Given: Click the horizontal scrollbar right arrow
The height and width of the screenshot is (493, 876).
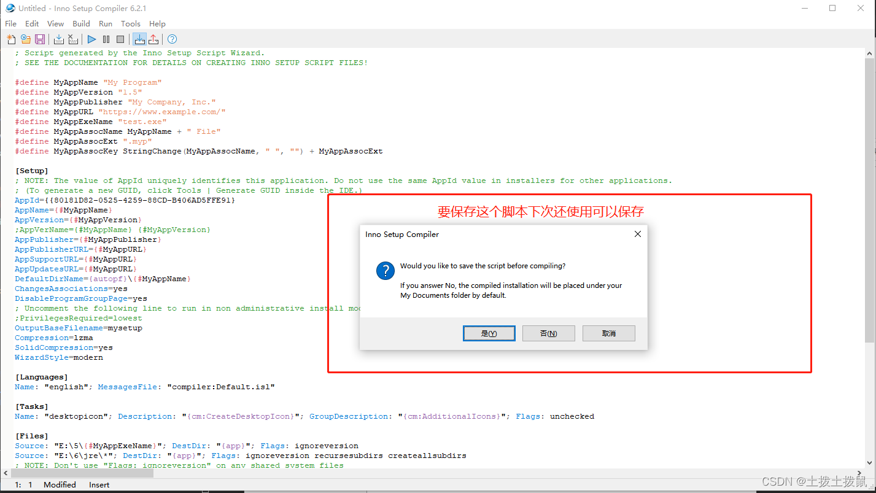Looking at the screenshot, I should tap(859, 473).
